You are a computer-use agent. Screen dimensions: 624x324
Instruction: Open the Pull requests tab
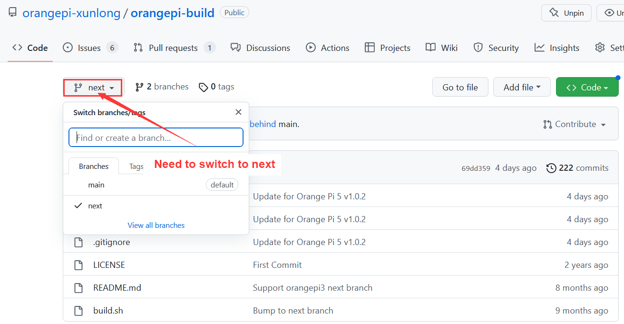173,48
